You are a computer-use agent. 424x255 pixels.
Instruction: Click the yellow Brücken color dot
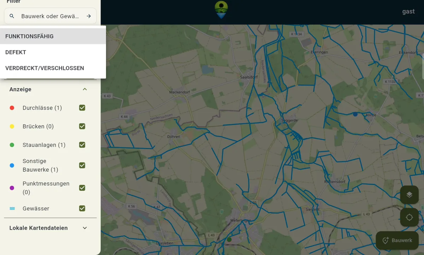point(12,126)
